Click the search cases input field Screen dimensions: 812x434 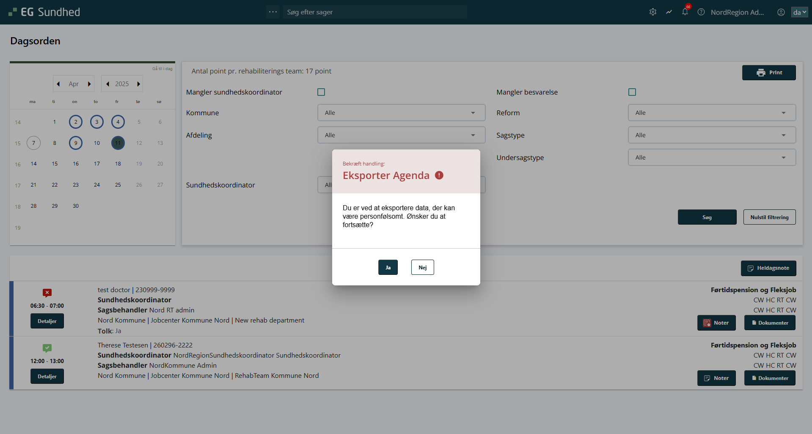375,12
